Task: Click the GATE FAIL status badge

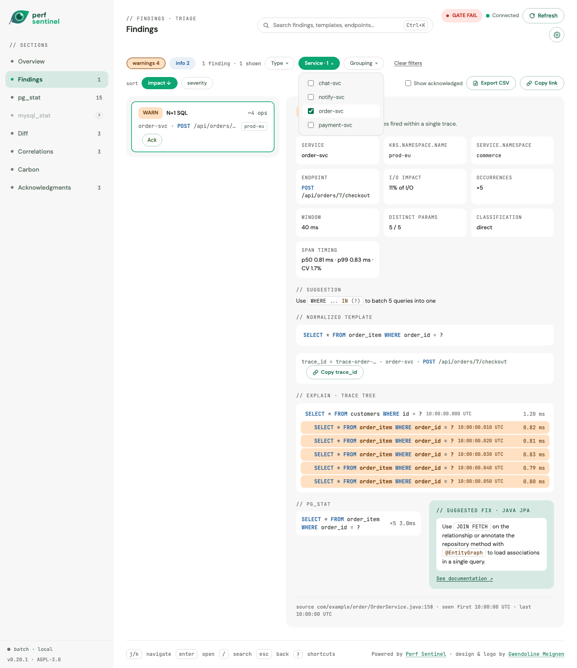Action: (x=462, y=16)
